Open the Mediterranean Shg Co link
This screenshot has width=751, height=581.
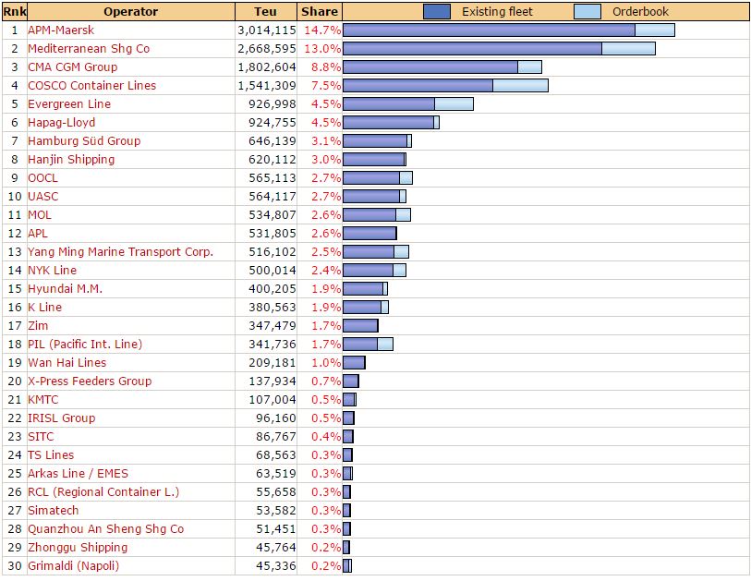pyautogui.click(x=89, y=49)
